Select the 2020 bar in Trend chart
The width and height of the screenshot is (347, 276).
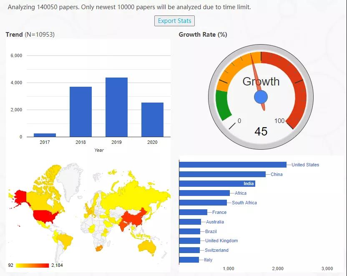pyautogui.click(x=152, y=120)
